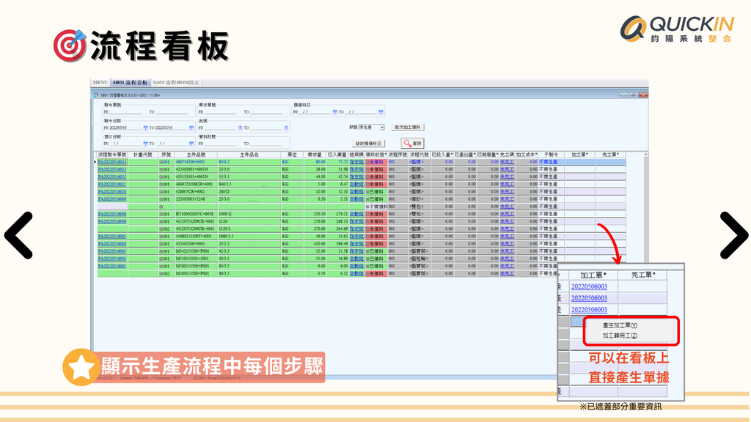Open the 製令日期 TO calendar picker icon

191,128
